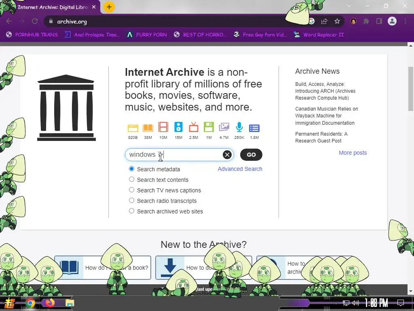Open a new tab with the plus button
This screenshot has width=414, height=311.
(109, 7)
